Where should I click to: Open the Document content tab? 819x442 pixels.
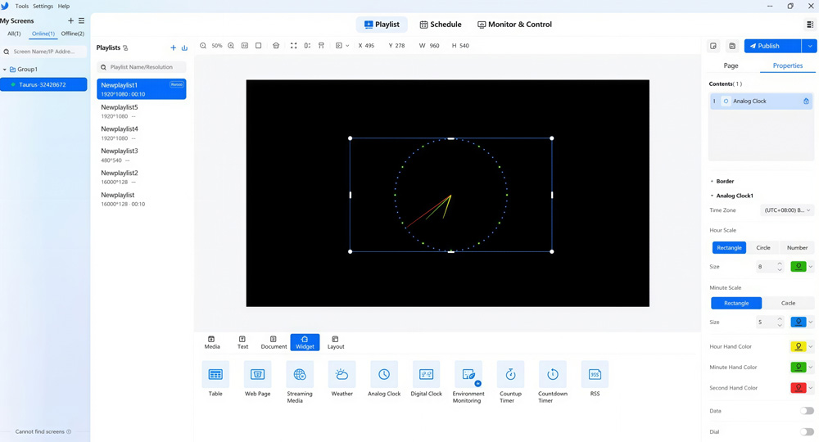click(x=274, y=342)
